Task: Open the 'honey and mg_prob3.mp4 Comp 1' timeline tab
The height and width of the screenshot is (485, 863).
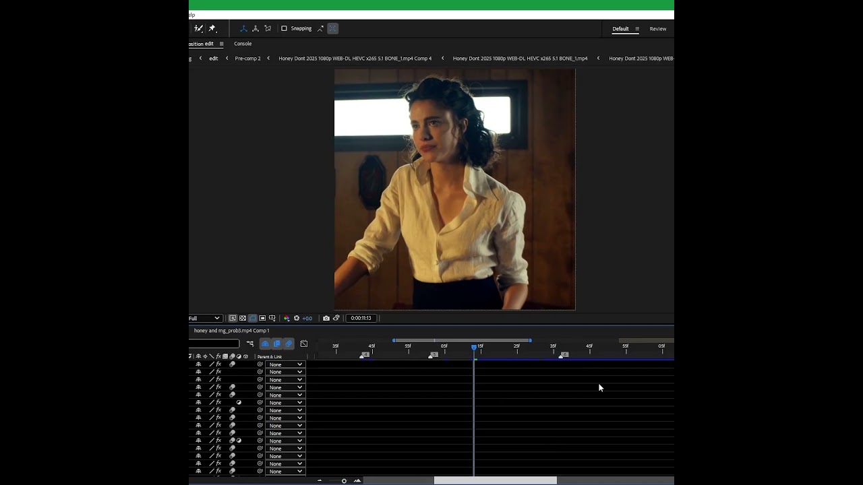Action: pos(231,331)
